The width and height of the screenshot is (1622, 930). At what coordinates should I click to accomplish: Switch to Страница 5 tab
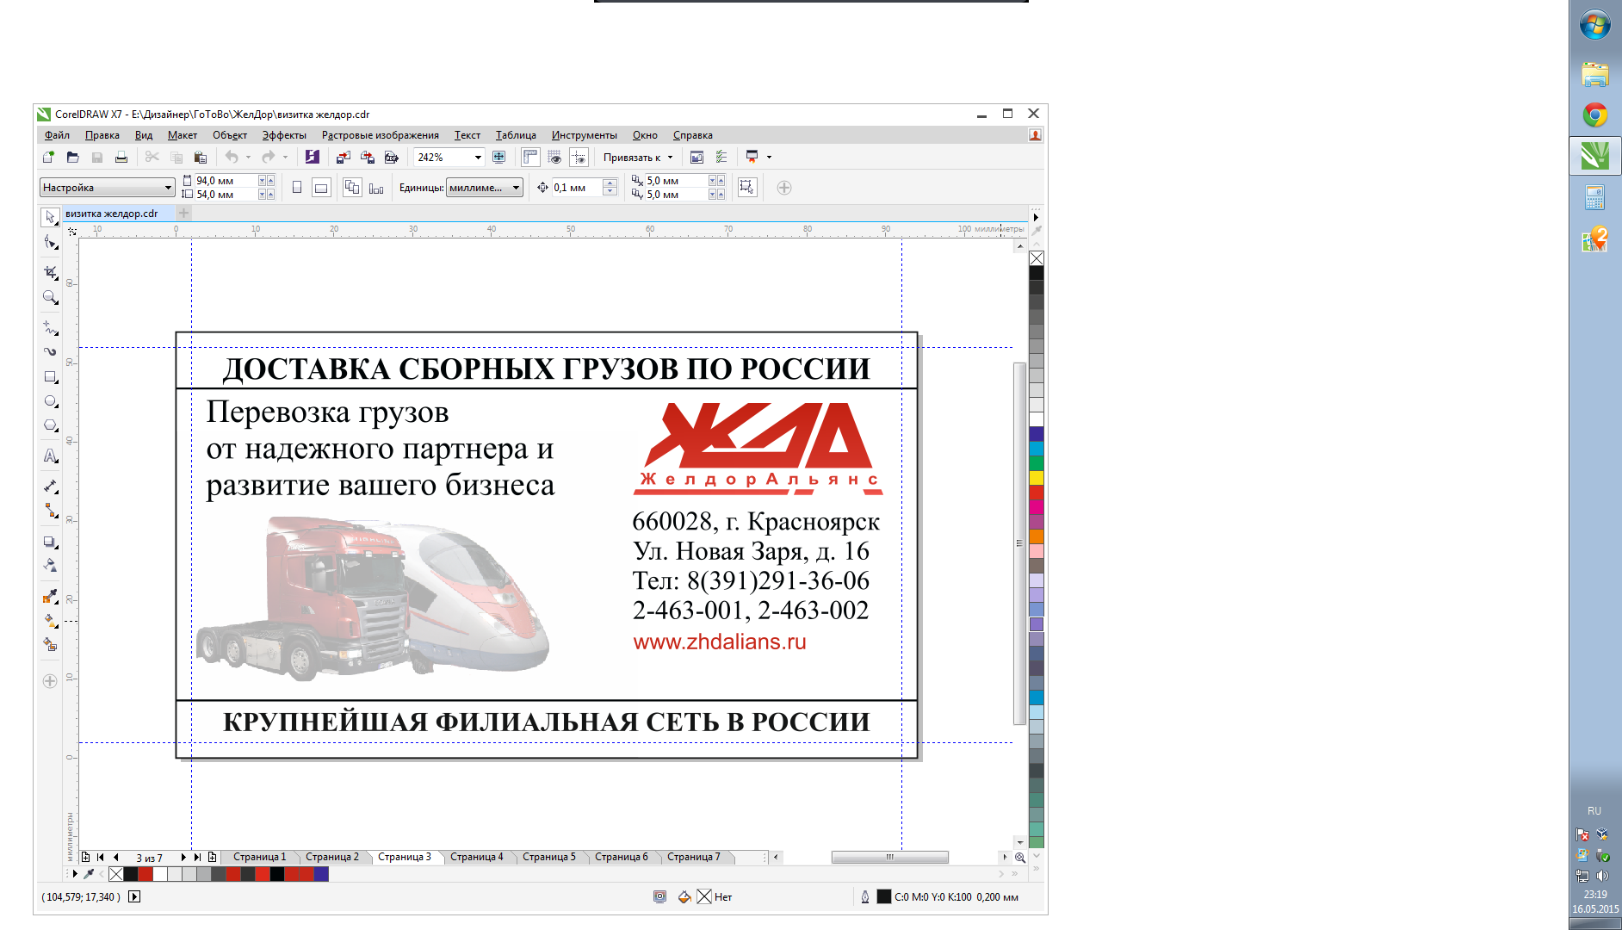pos(549,857)
